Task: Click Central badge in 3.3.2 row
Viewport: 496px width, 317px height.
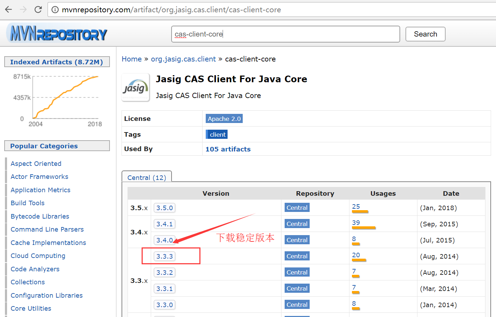Action: (x=297, y=272)
